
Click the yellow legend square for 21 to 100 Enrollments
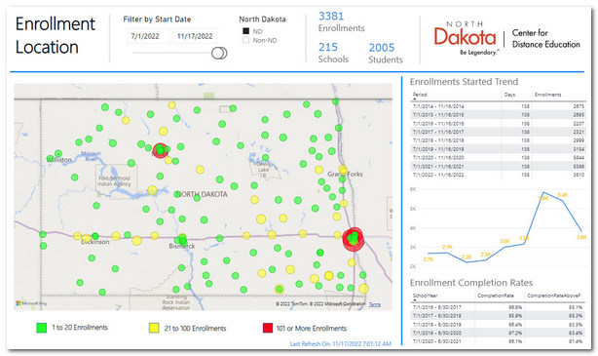pos(154,328)
